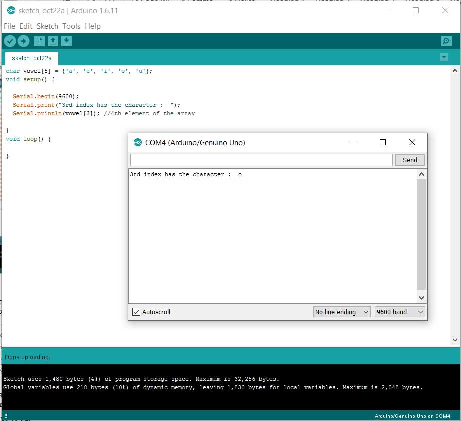Click the Open sketch up-arrow icon

pyautogui.click(x=53, y=41)
